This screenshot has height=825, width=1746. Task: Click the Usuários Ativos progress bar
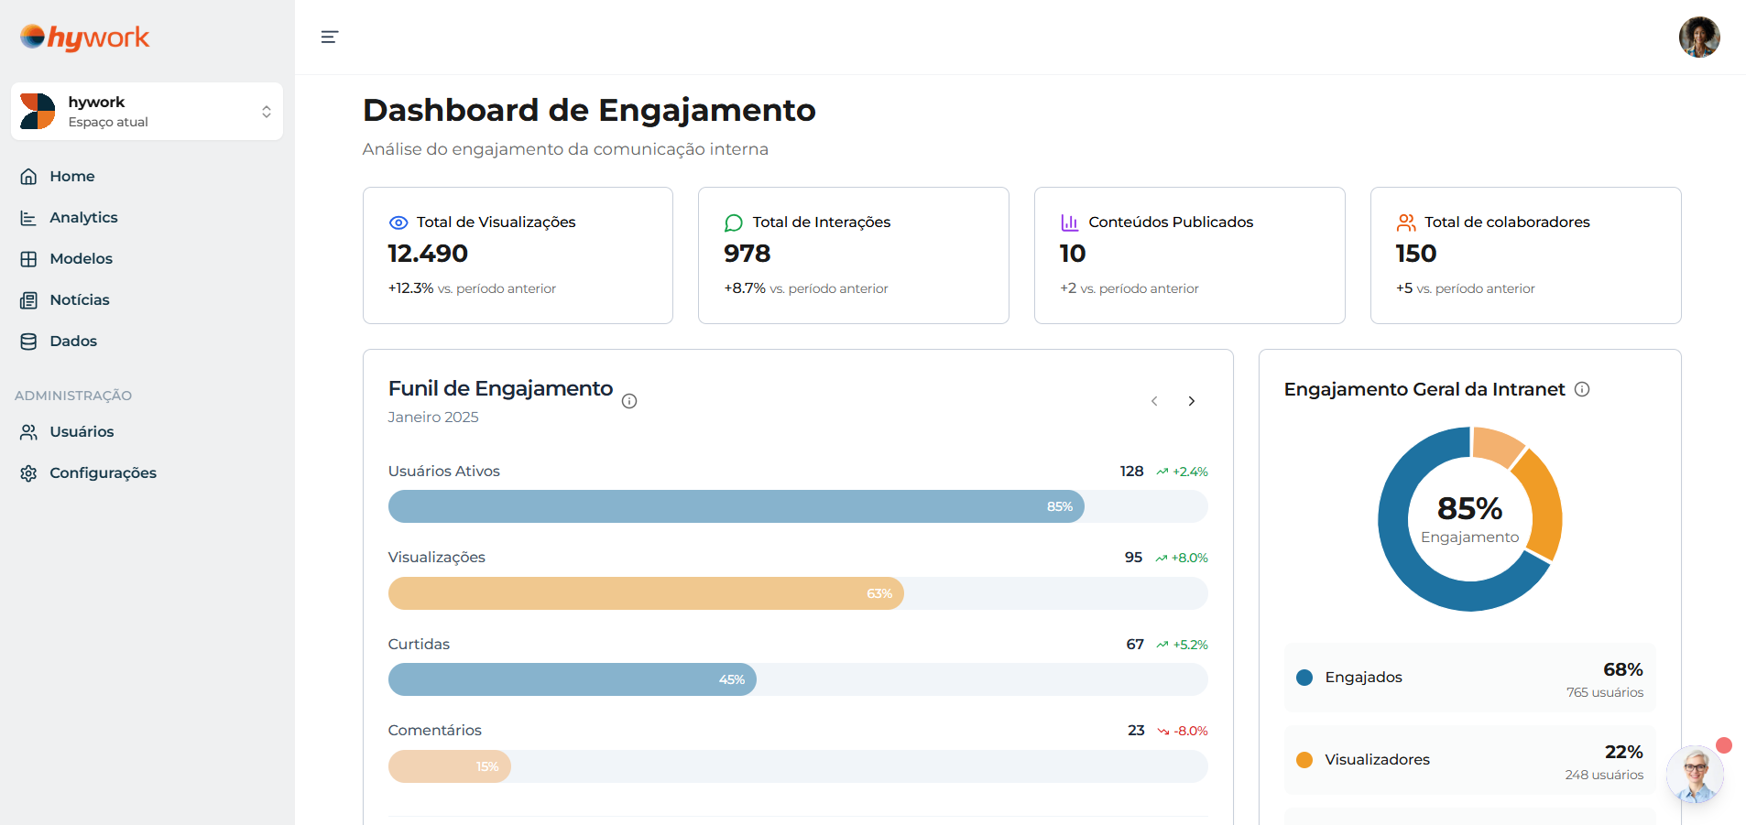pyautogui.click(x=797, y=506)
